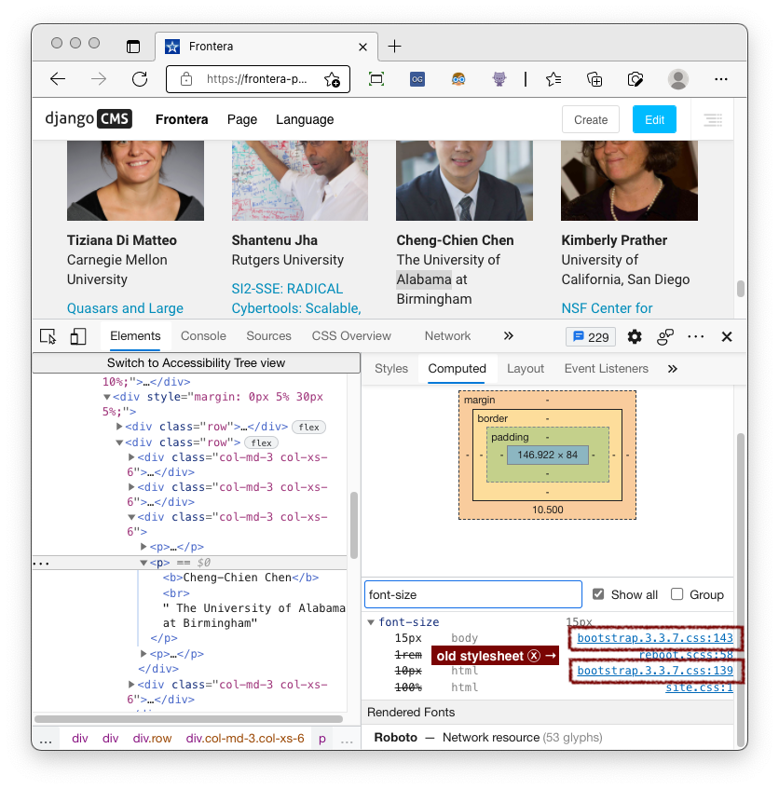Open the Language menu
This screenshot has width=779, height=789.
click(305, 119)
